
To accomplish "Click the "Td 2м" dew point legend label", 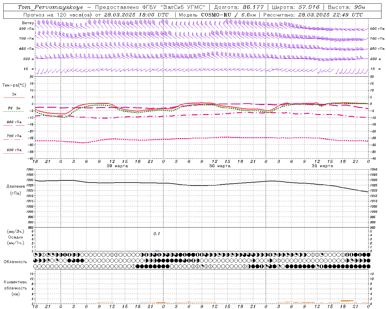I will [x=14, y=108].
